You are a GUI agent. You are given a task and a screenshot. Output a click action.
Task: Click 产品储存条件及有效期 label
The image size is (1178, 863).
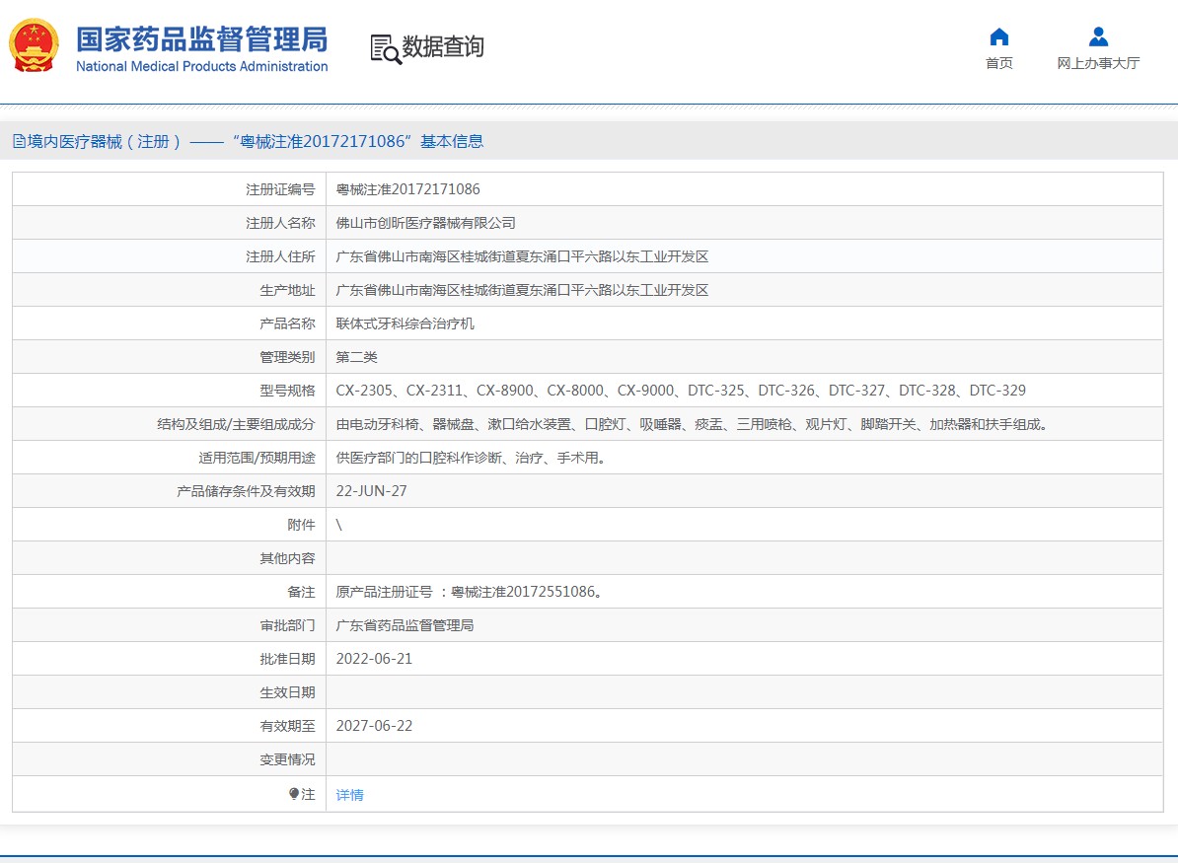(246, 491)
